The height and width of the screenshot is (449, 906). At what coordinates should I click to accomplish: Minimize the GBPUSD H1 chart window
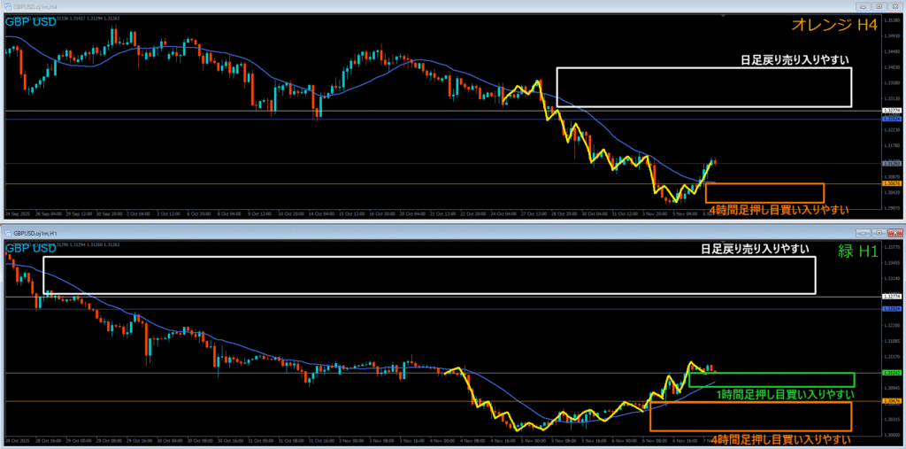pos(864,233)
